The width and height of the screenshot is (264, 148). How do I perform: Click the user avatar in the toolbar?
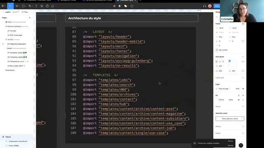click(x=210, y=6)
